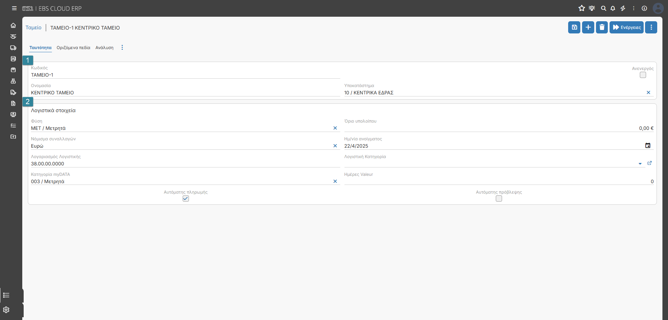Click the Λογιστικά στοιχεία section heading
The image size is (668, 320).
tap(53, 110)
